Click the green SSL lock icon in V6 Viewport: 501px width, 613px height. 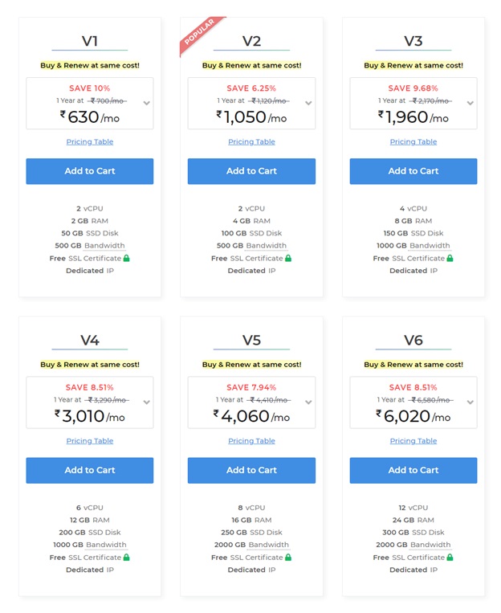[x=450, y=557]
